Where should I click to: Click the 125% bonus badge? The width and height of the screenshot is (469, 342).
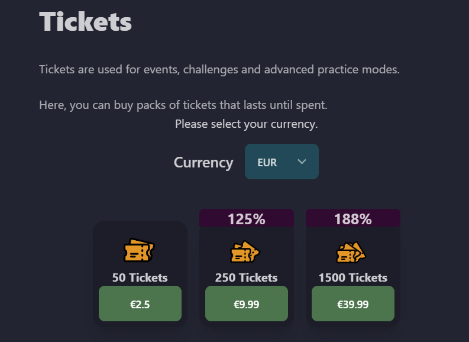click(x=247, y=218)
